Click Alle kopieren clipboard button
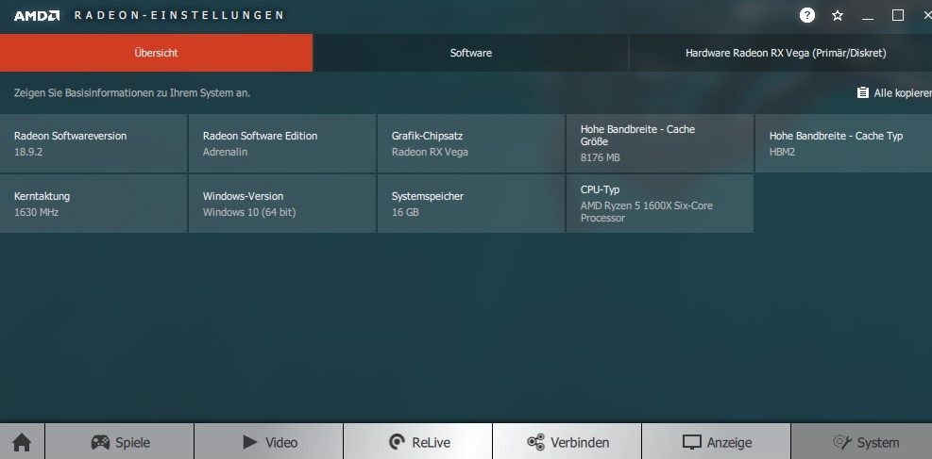 click(x=894, y=93)
